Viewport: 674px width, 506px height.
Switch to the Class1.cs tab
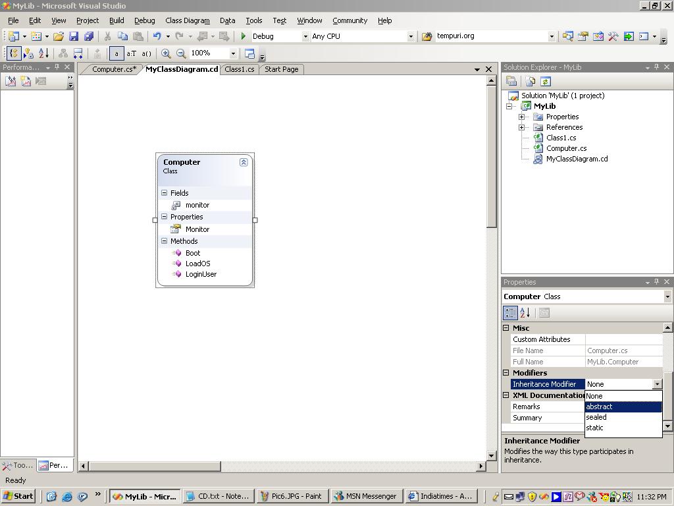tap(240, 69)
